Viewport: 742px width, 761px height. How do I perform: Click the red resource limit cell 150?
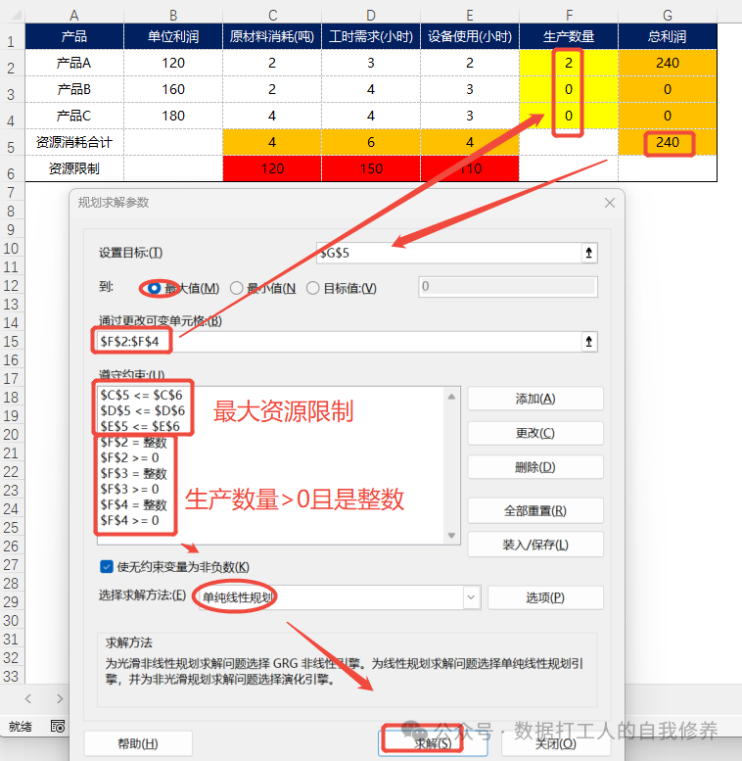tap(371, 168)
